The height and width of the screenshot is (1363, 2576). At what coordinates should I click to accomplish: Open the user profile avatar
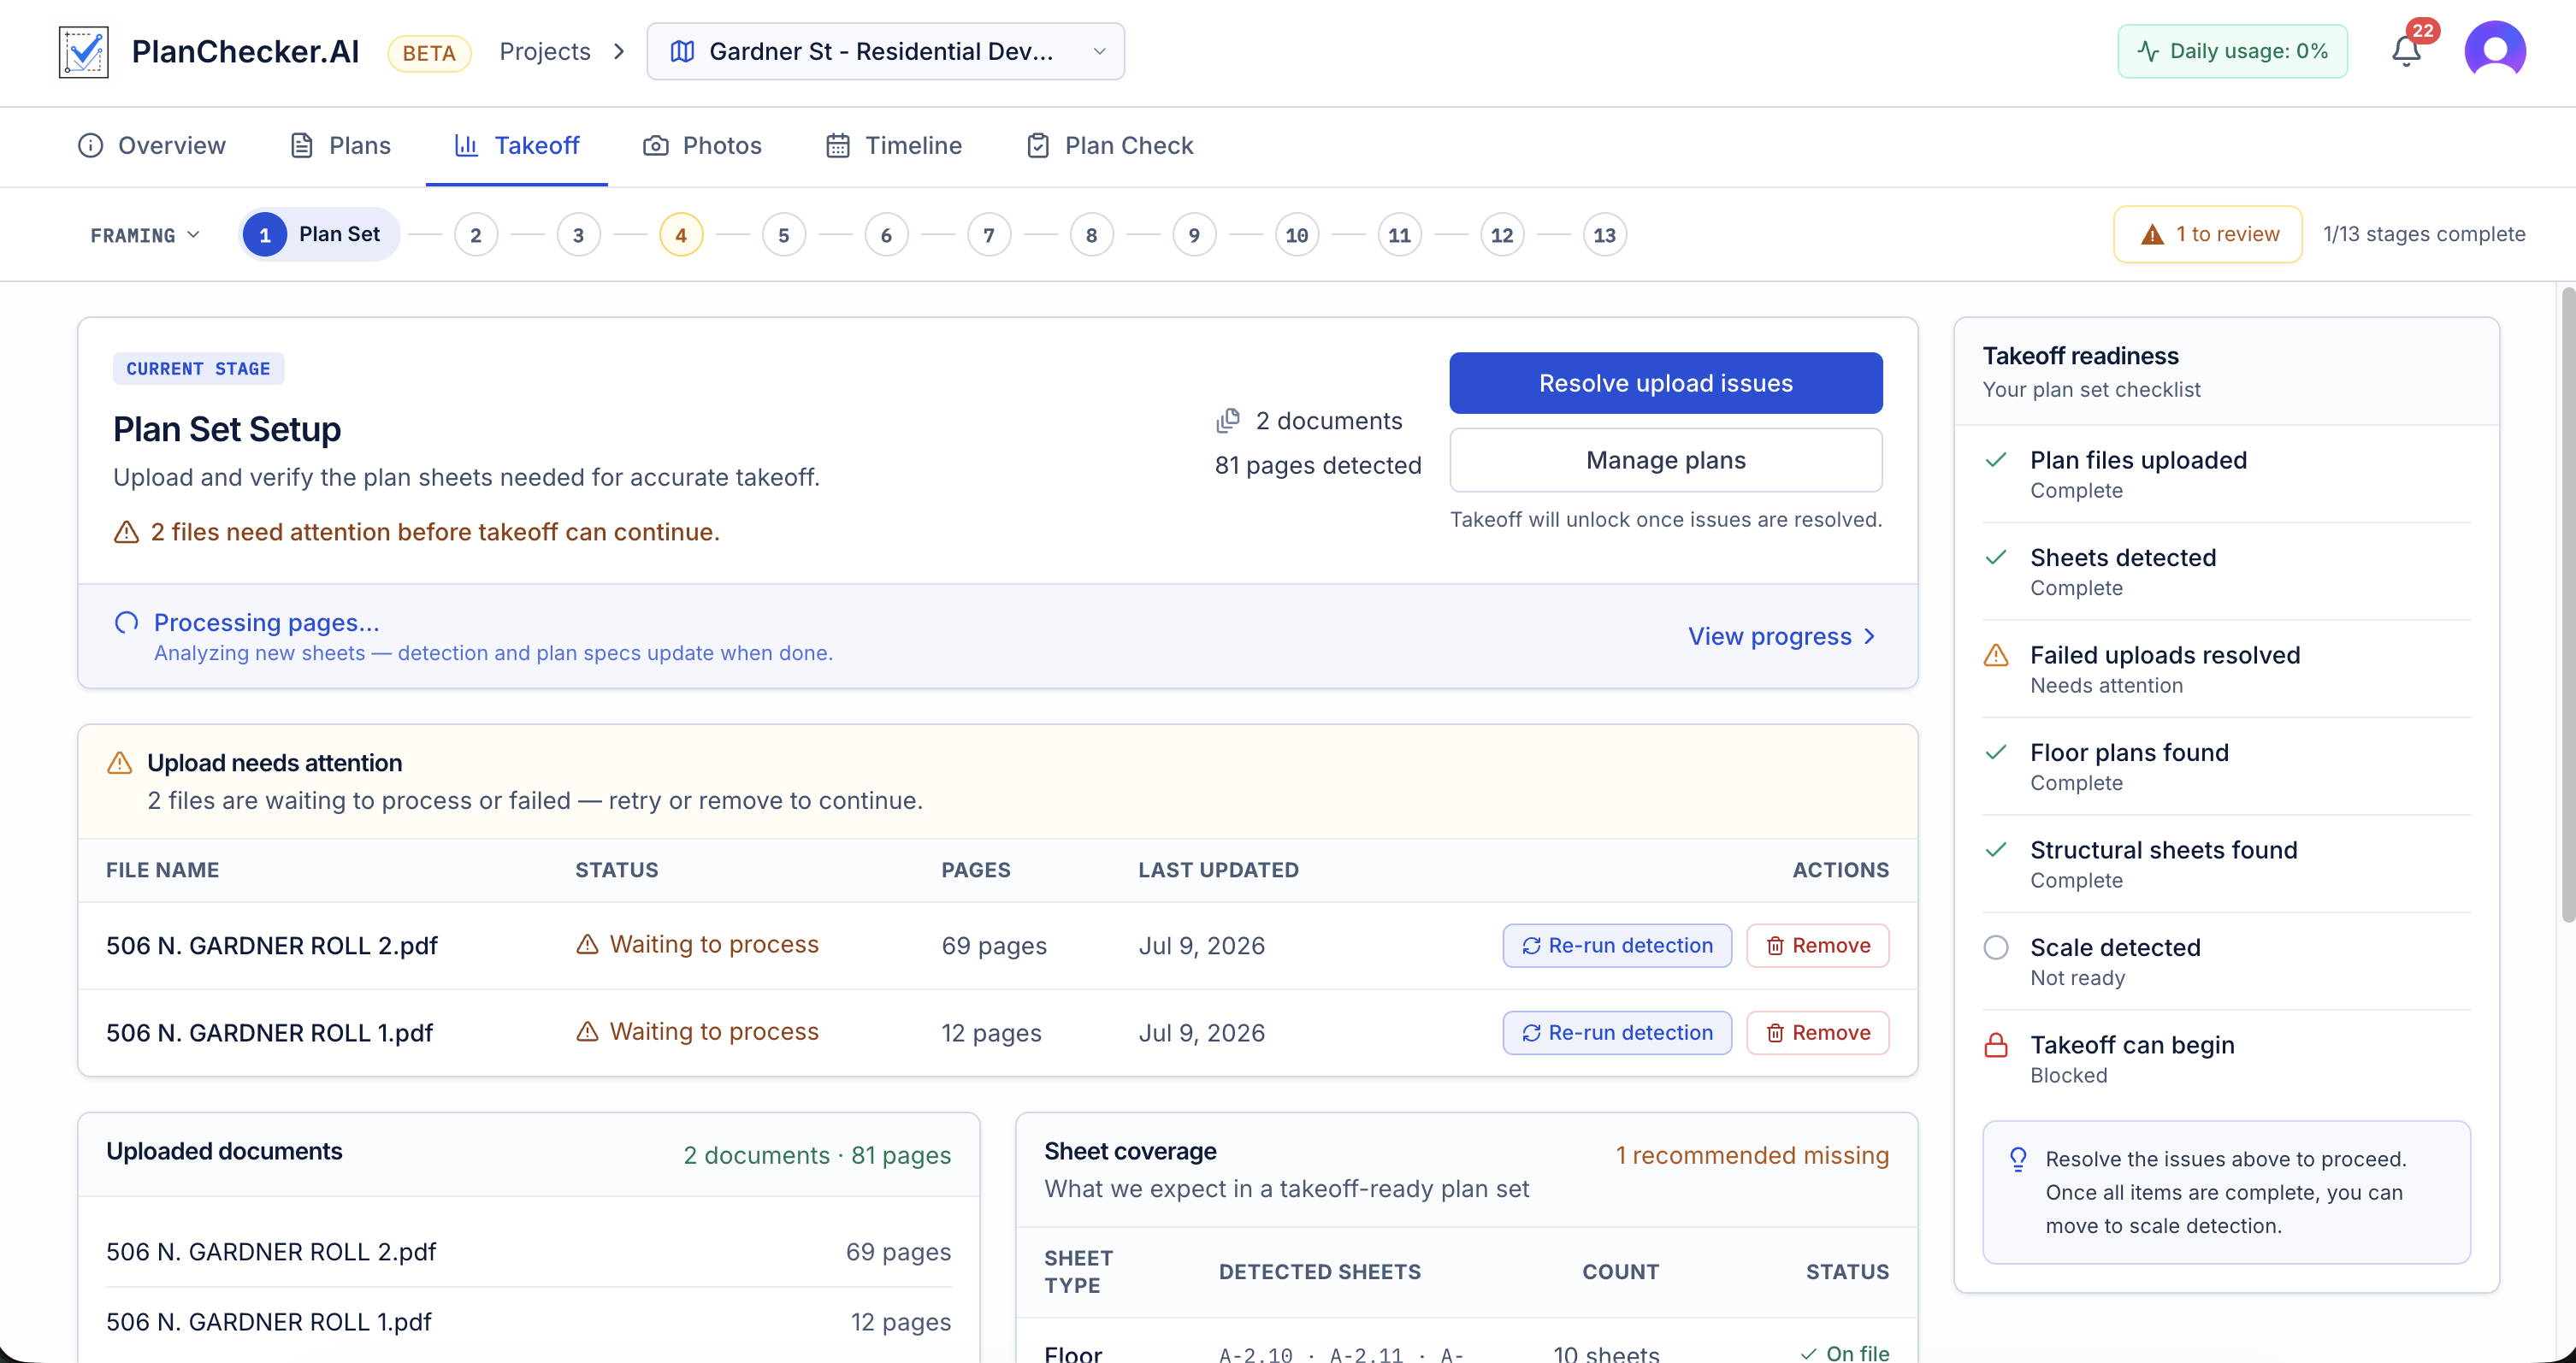coord(2495,51)
